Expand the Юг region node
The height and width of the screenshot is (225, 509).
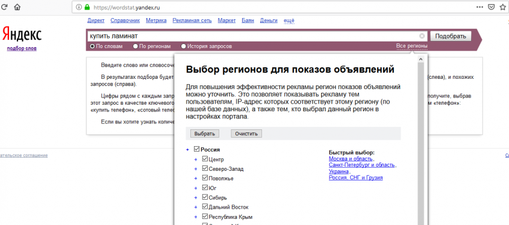point(196,188)
